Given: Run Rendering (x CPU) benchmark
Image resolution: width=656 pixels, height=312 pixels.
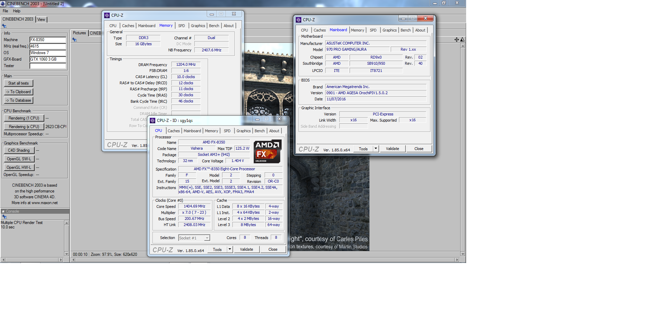Looking at the screenshot, I should [x=24, y=127].
